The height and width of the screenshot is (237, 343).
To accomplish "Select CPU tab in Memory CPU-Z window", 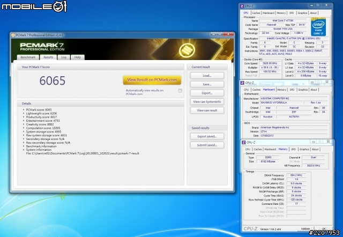I will 248,149.
